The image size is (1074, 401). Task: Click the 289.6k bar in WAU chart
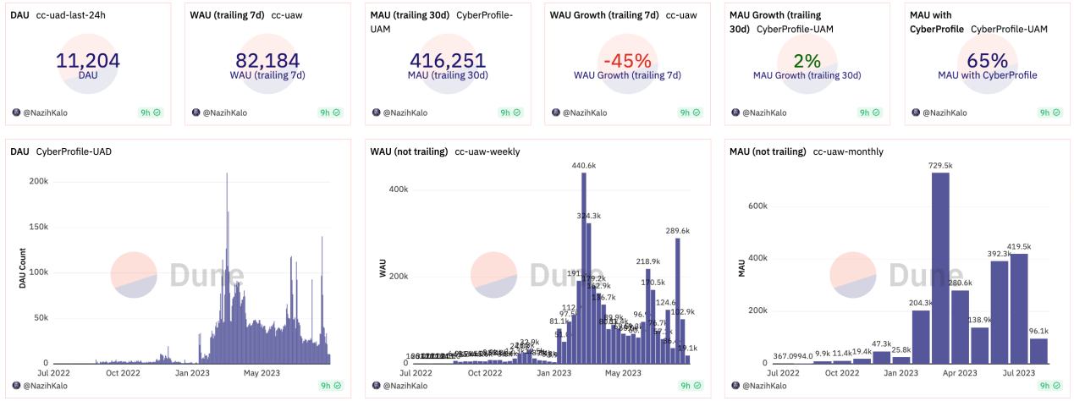click(678, 300)
